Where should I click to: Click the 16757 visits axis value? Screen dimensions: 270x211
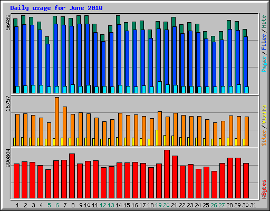point(8,103)
